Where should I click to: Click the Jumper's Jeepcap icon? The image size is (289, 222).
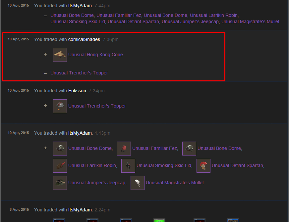point(60,183)
